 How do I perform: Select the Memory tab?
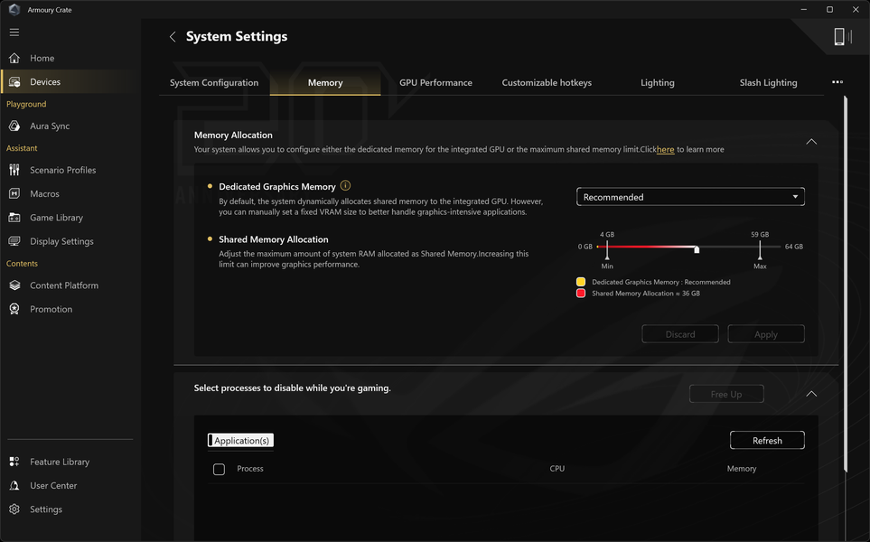click(x=325, y=83)
